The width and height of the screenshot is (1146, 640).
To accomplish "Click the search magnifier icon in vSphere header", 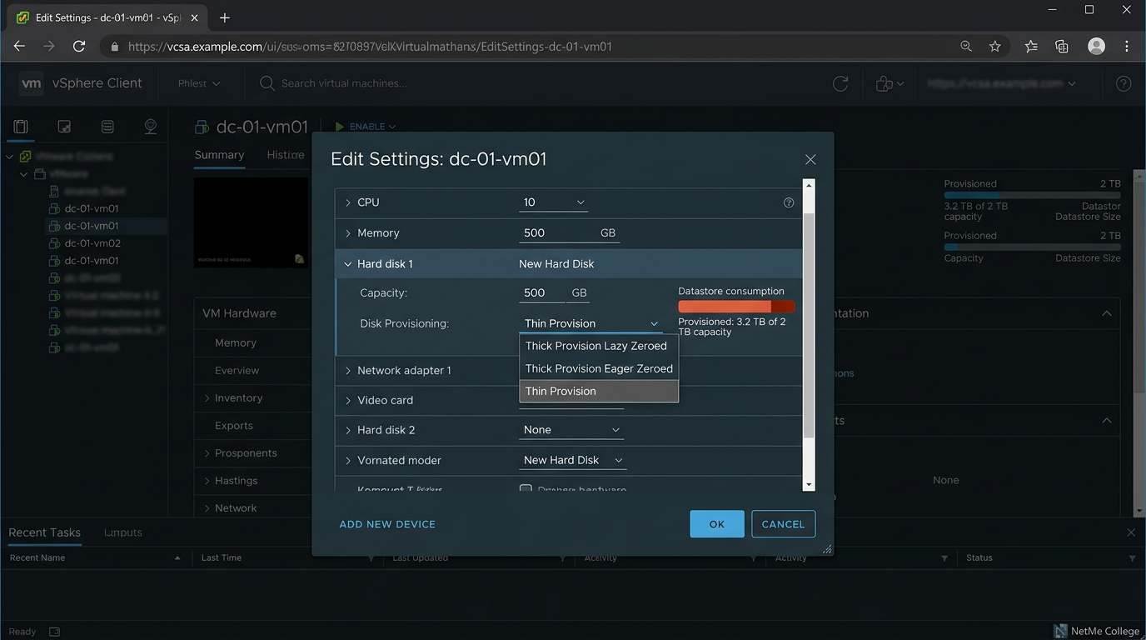I will 267,83.
